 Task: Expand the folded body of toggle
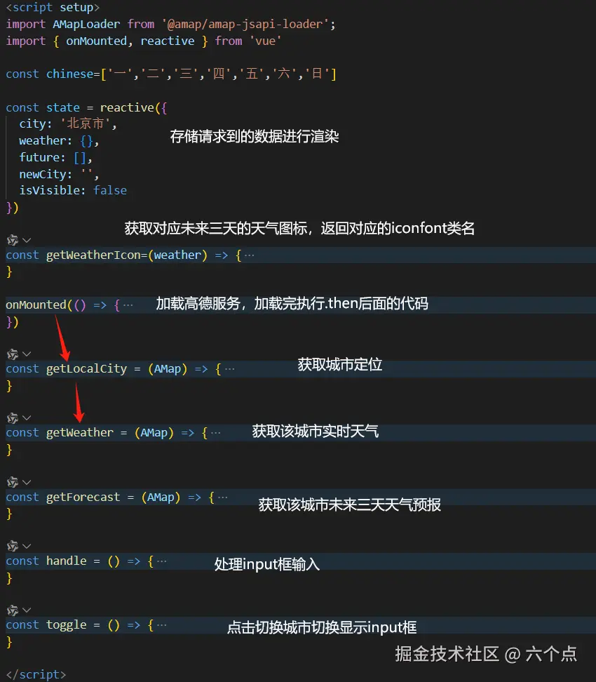point(162,625)
